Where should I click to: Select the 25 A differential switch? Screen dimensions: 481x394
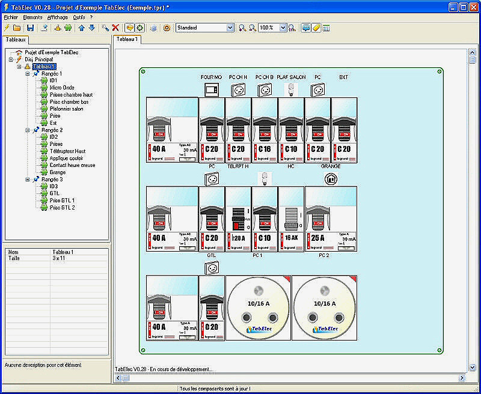point(331,219)
